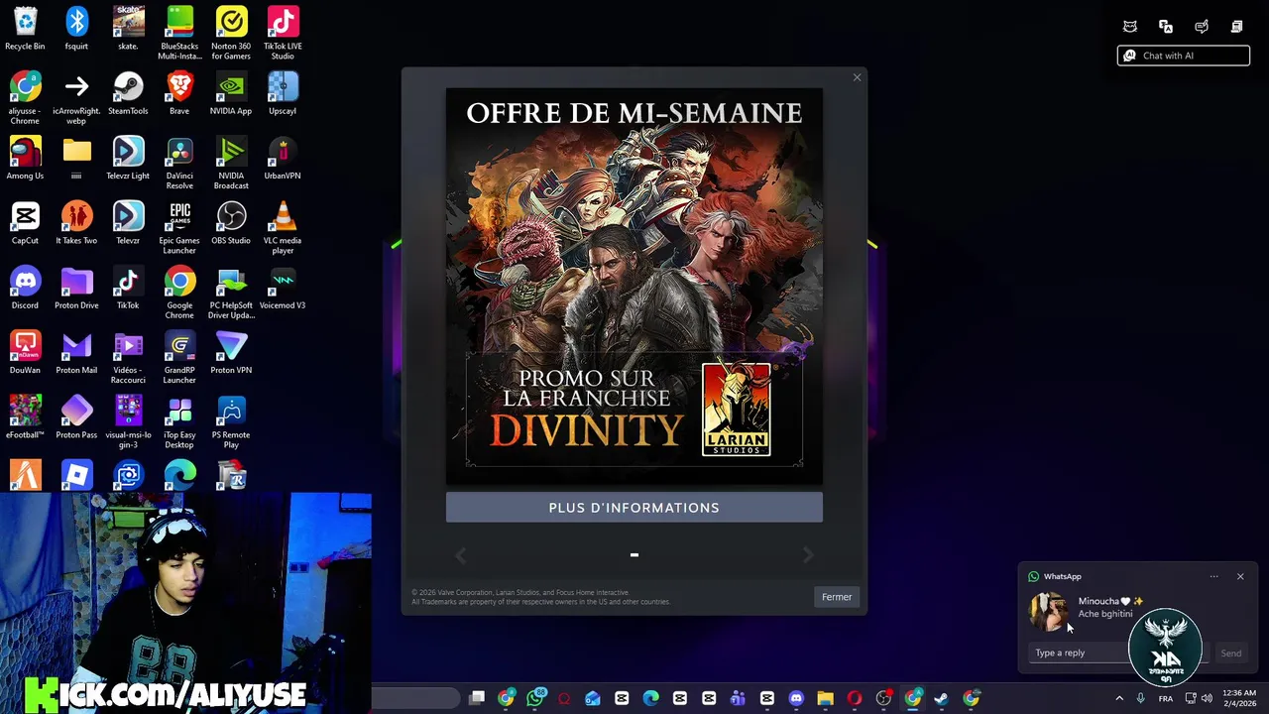Open Proton Drive desktop icon
The image size is (1269, 714).
pyautogui.click(x=76, y=288)
